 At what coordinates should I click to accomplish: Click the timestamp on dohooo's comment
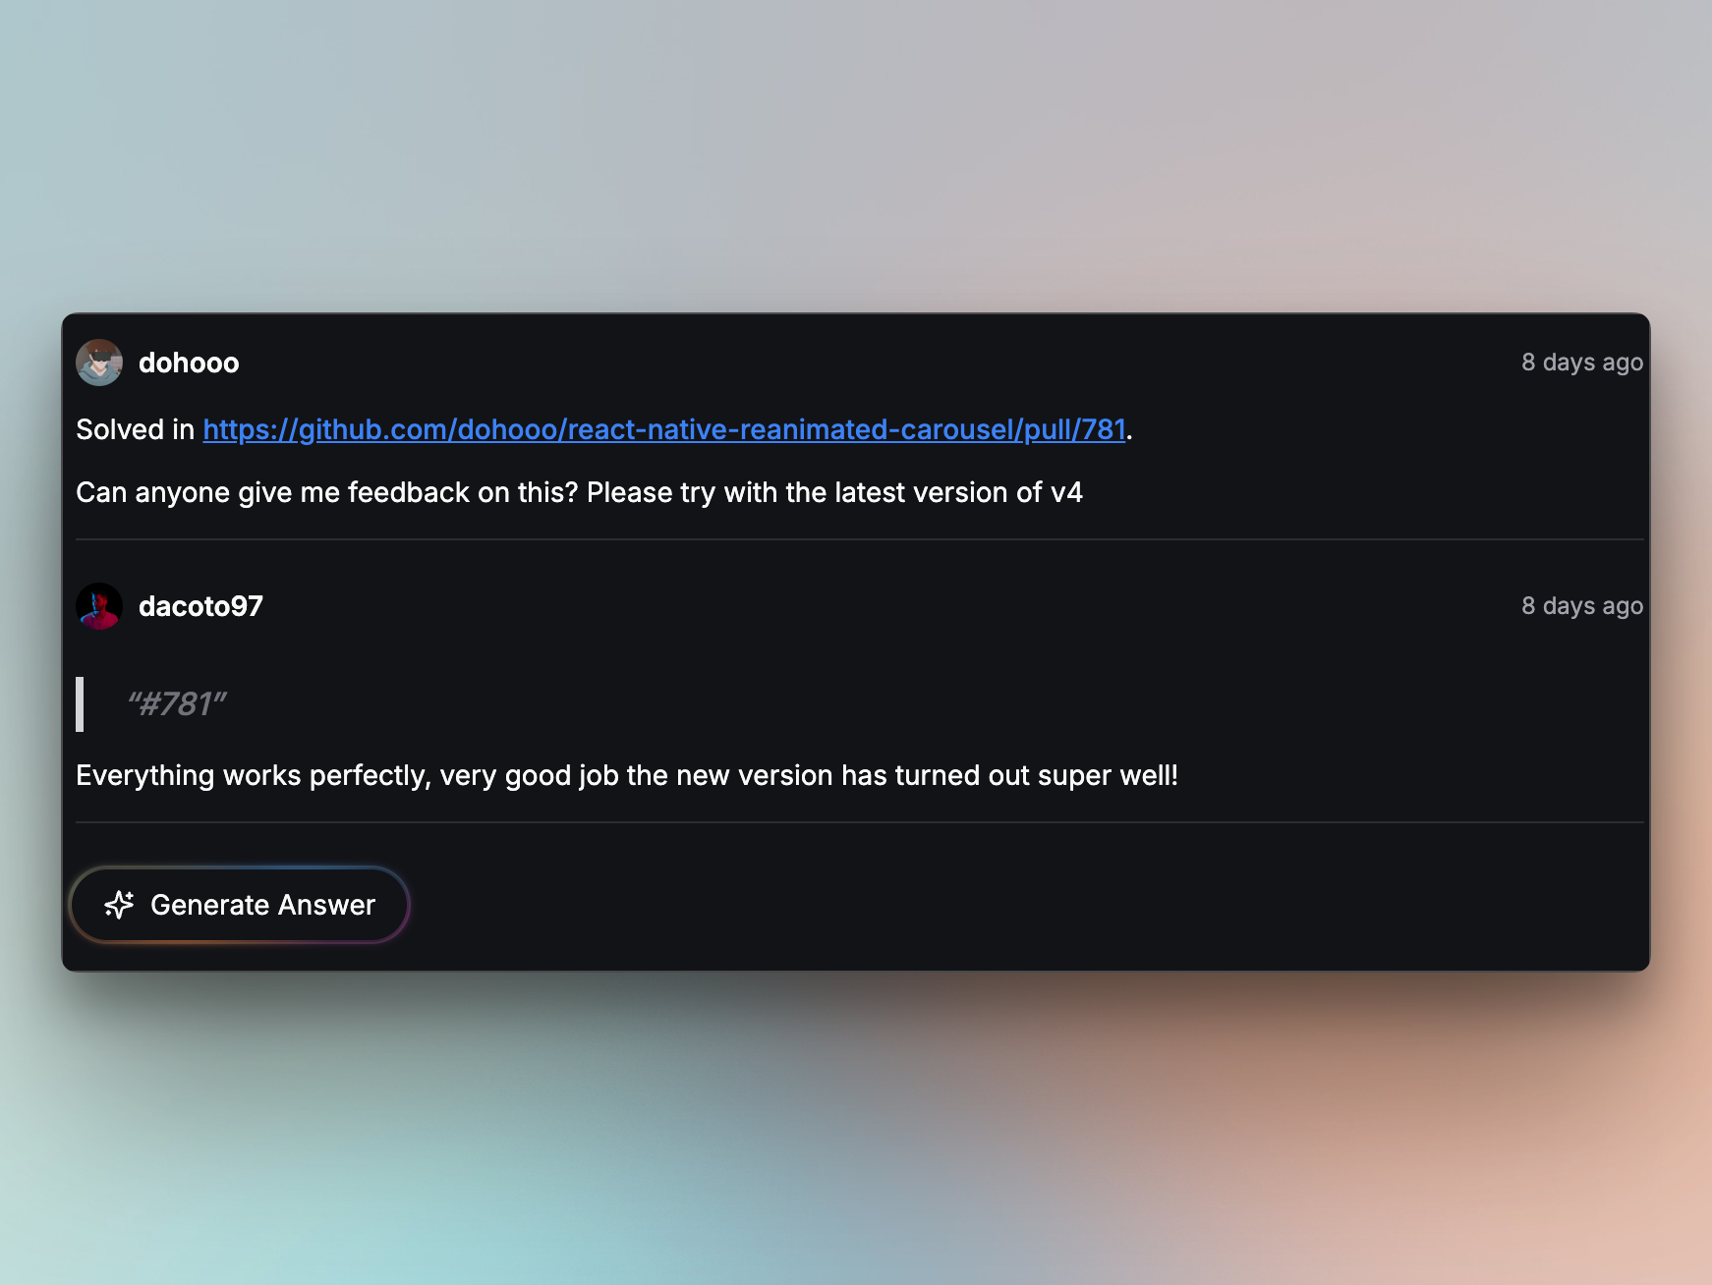pyautogui.click(x=1581, y=363)
